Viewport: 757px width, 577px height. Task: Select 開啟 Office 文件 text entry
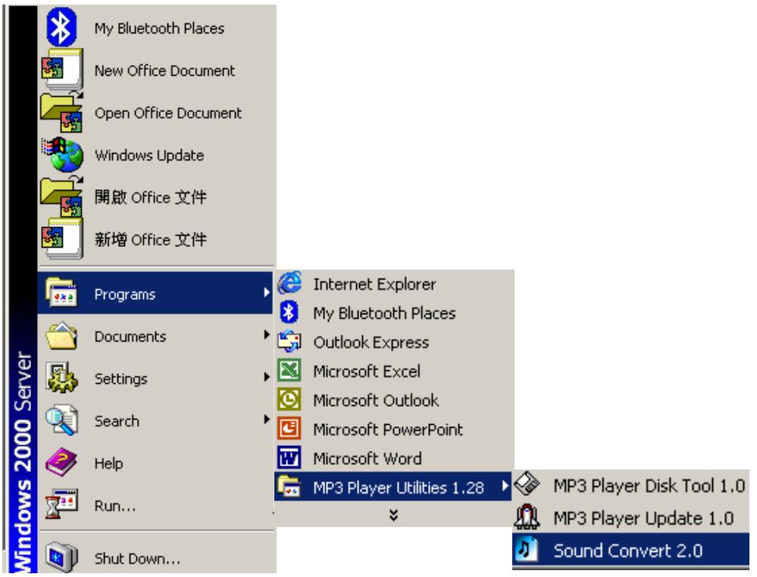coord(151,198)
